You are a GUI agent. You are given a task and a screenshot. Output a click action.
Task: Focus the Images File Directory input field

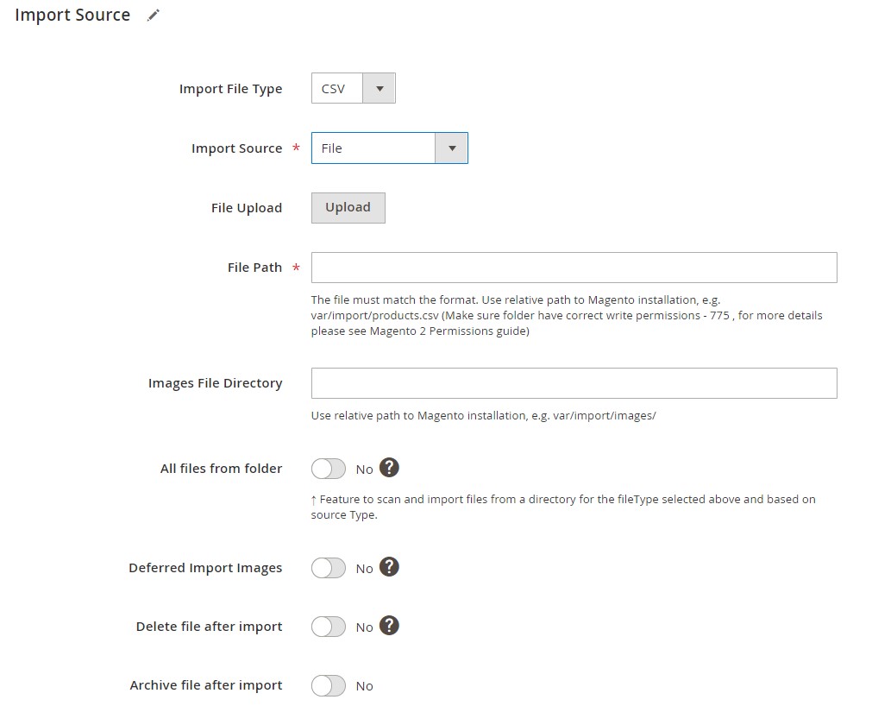pos(574,383)
